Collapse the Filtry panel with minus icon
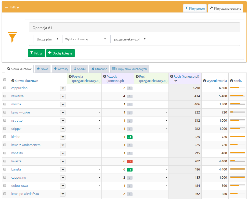This screenshot has height=199, width=248. pyautogui.click(x=7, y=7)
